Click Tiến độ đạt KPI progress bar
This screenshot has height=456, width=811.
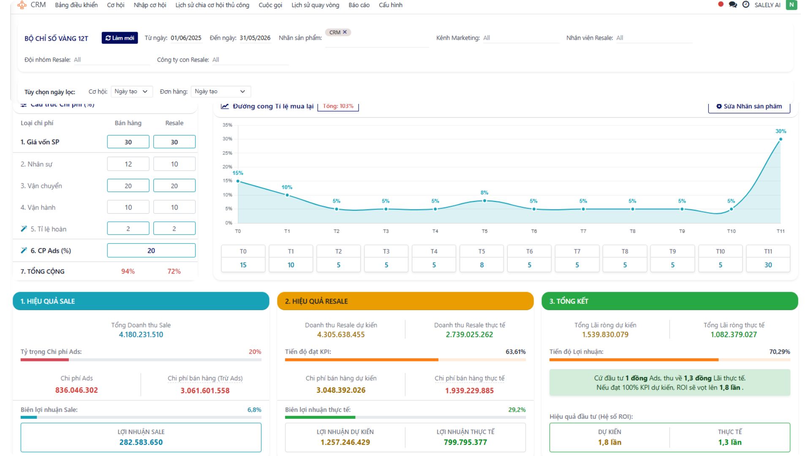[x=405, y=360]
